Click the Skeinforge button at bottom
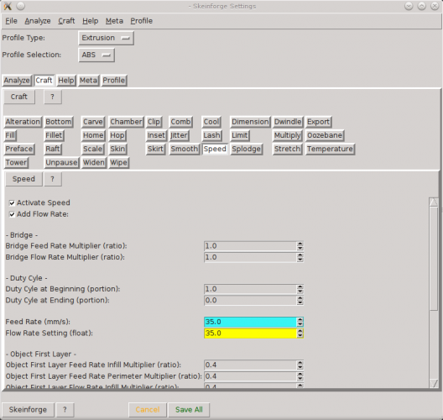443x420 pixels. point(28,410)
